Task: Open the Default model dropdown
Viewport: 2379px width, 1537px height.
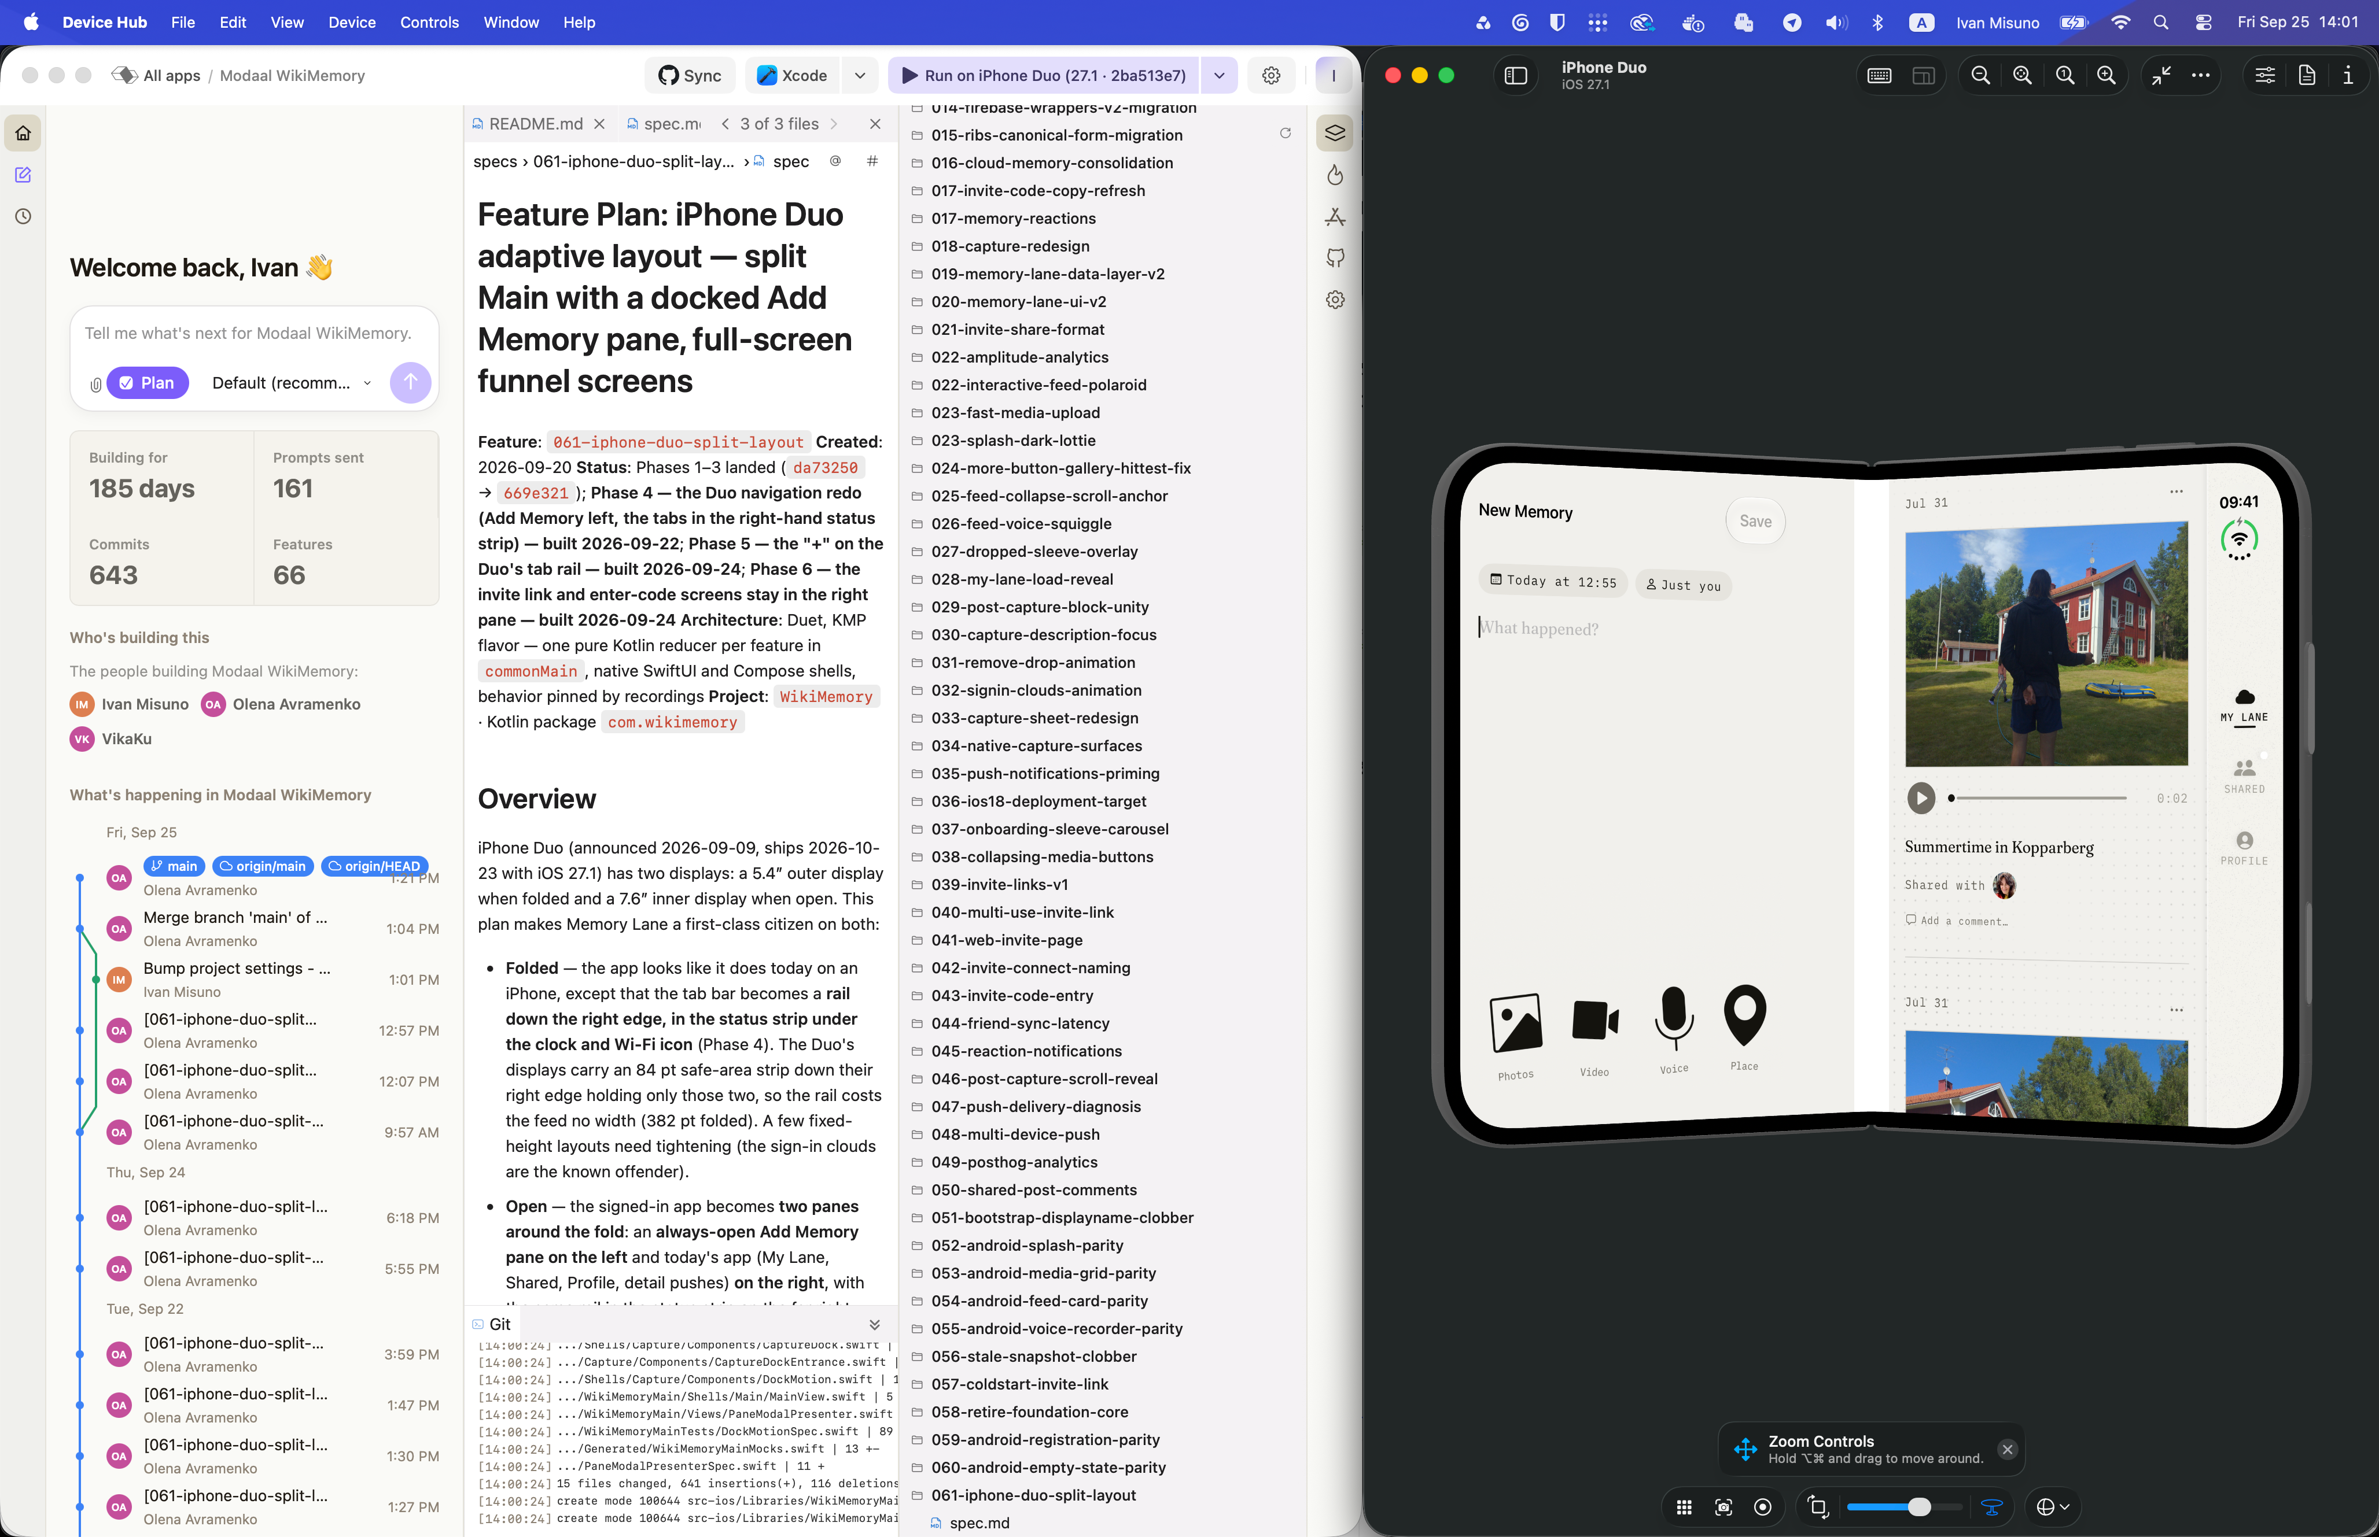Action: pyautogui.click(x=292, y=382)
